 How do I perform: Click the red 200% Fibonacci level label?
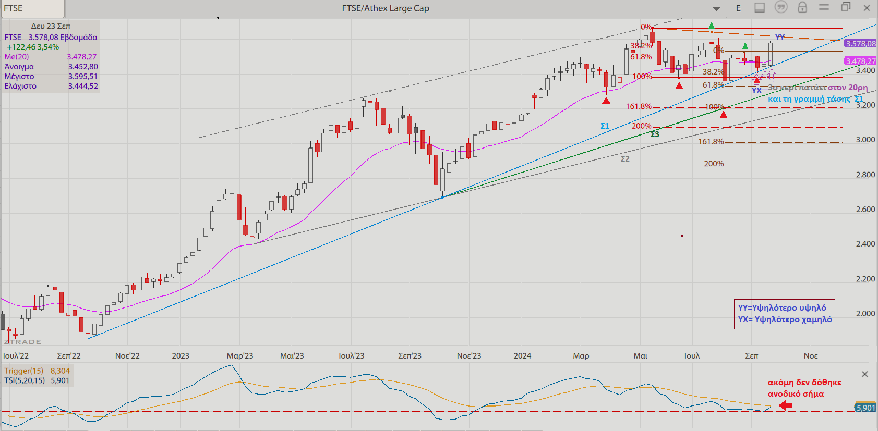pos(642,126)
